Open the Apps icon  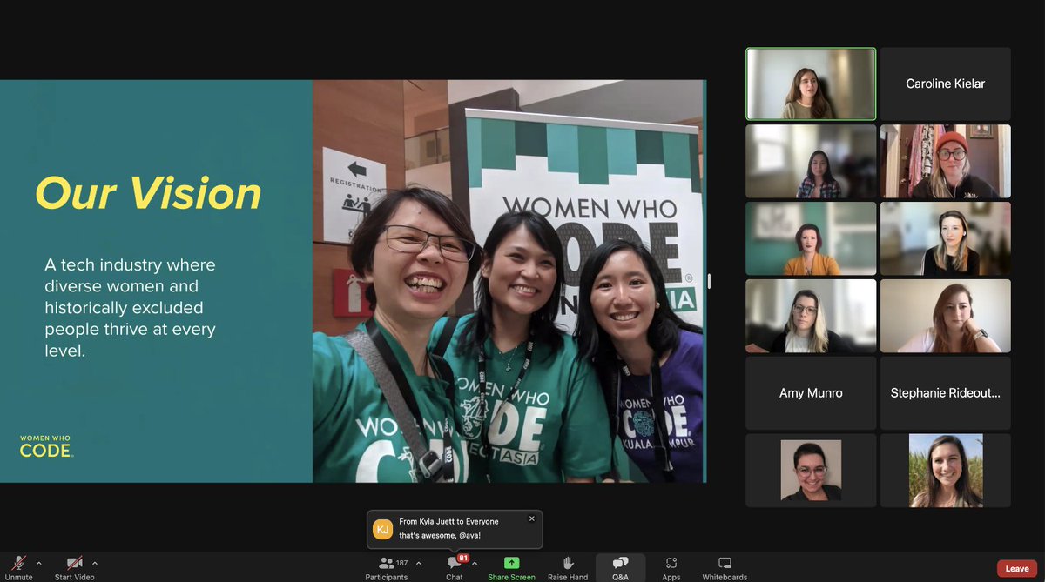coord(671,563)
